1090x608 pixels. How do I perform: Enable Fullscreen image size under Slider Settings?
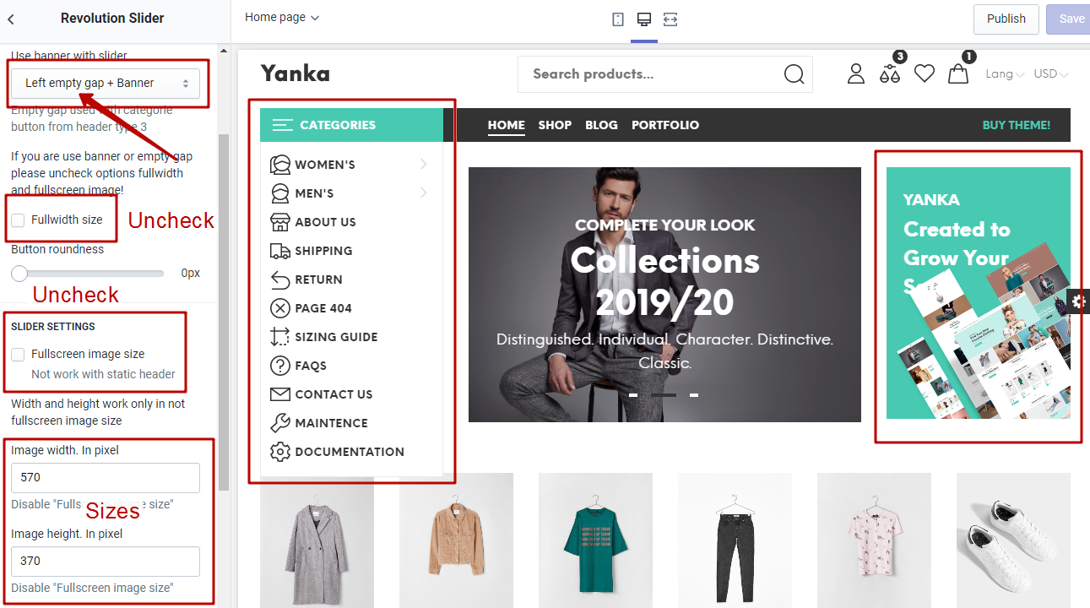tap(19, 353)
